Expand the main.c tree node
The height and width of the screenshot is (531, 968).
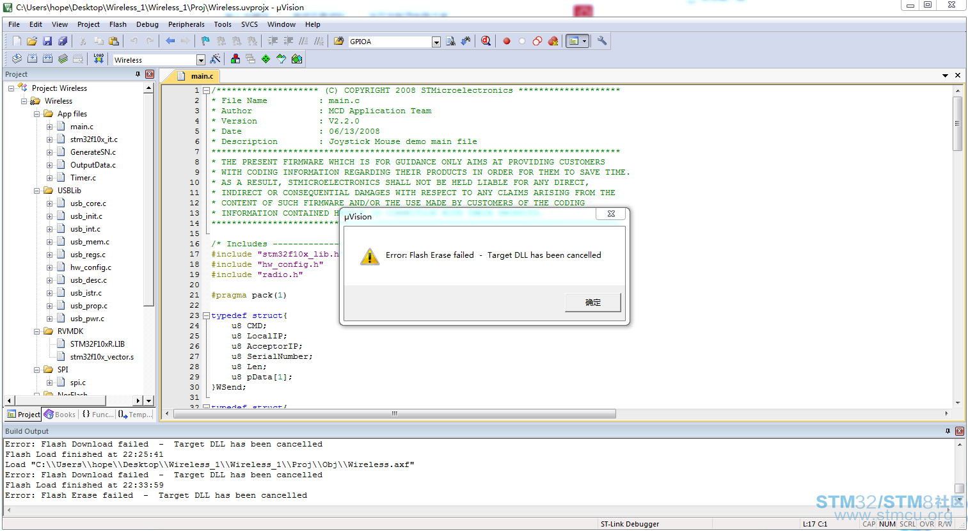[x=49, y=127]
